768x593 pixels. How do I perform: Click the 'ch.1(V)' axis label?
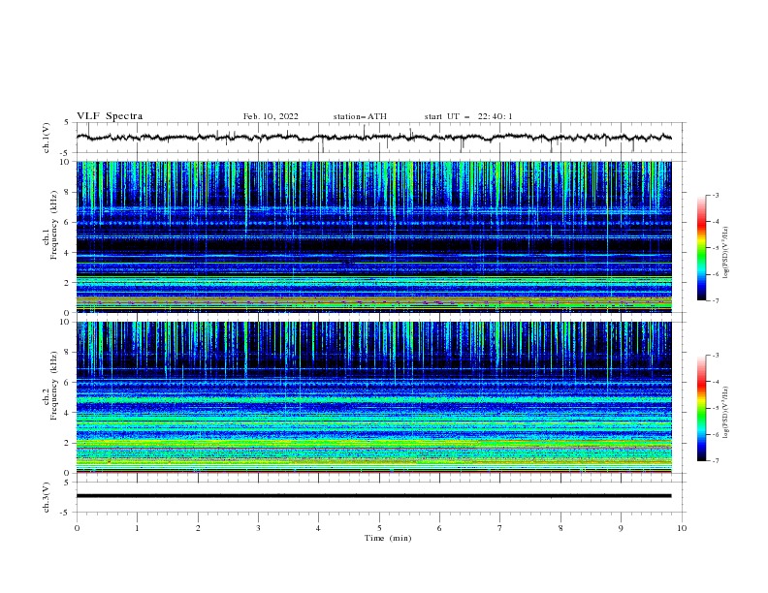click(47, 138)
